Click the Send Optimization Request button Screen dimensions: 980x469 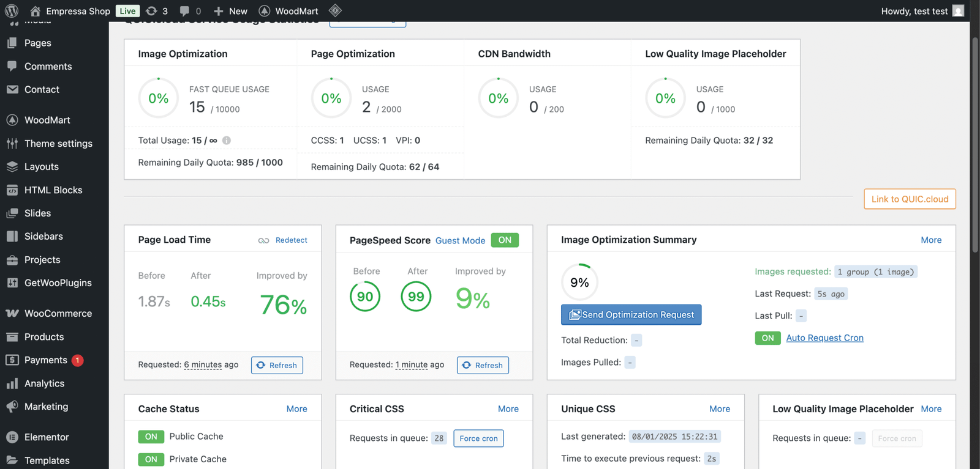pos(631,315)
